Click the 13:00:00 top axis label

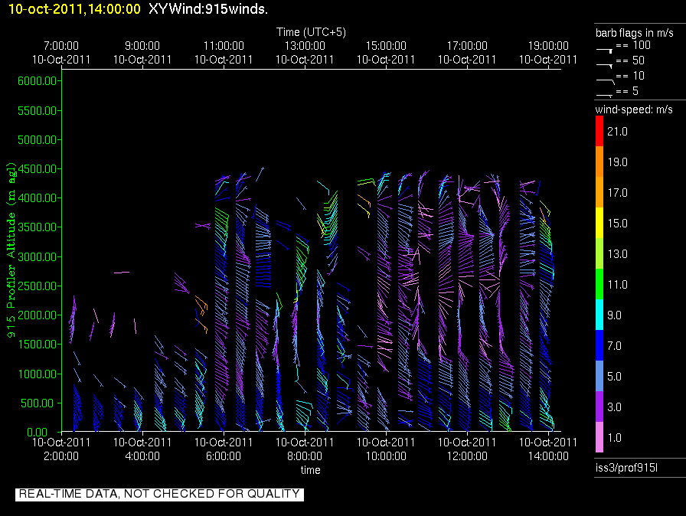pos(305,45)
